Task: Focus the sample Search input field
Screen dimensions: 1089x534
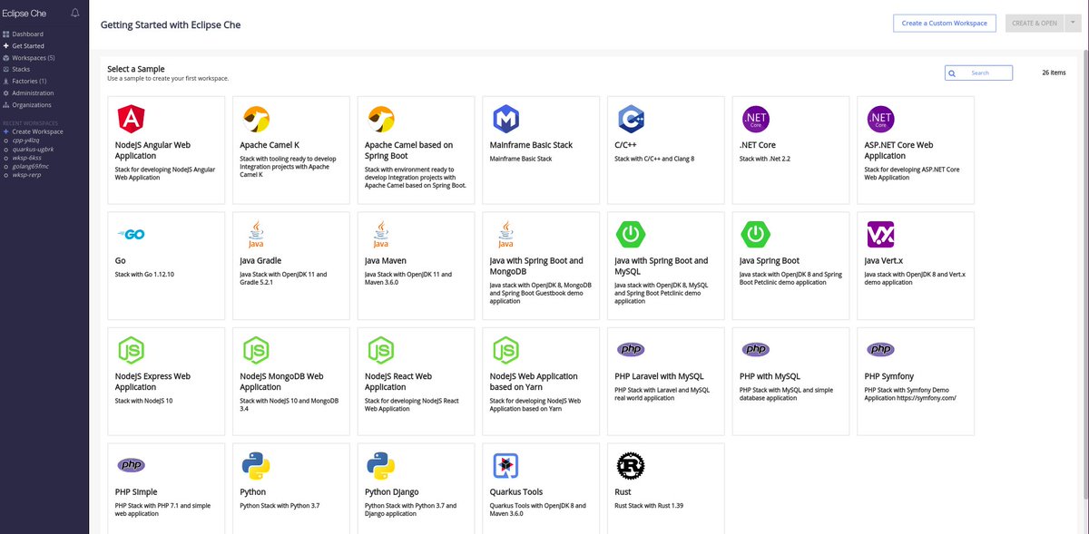Action: tap(978, 73)
